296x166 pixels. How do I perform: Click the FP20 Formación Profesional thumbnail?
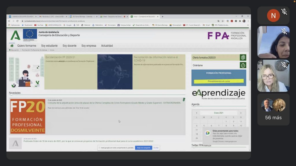pos(28,116)
